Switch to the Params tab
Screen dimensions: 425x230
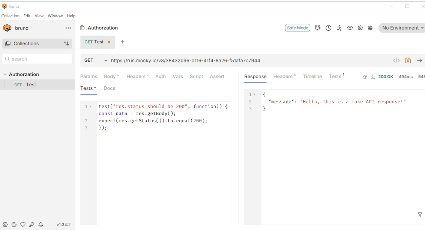(89, 77)
